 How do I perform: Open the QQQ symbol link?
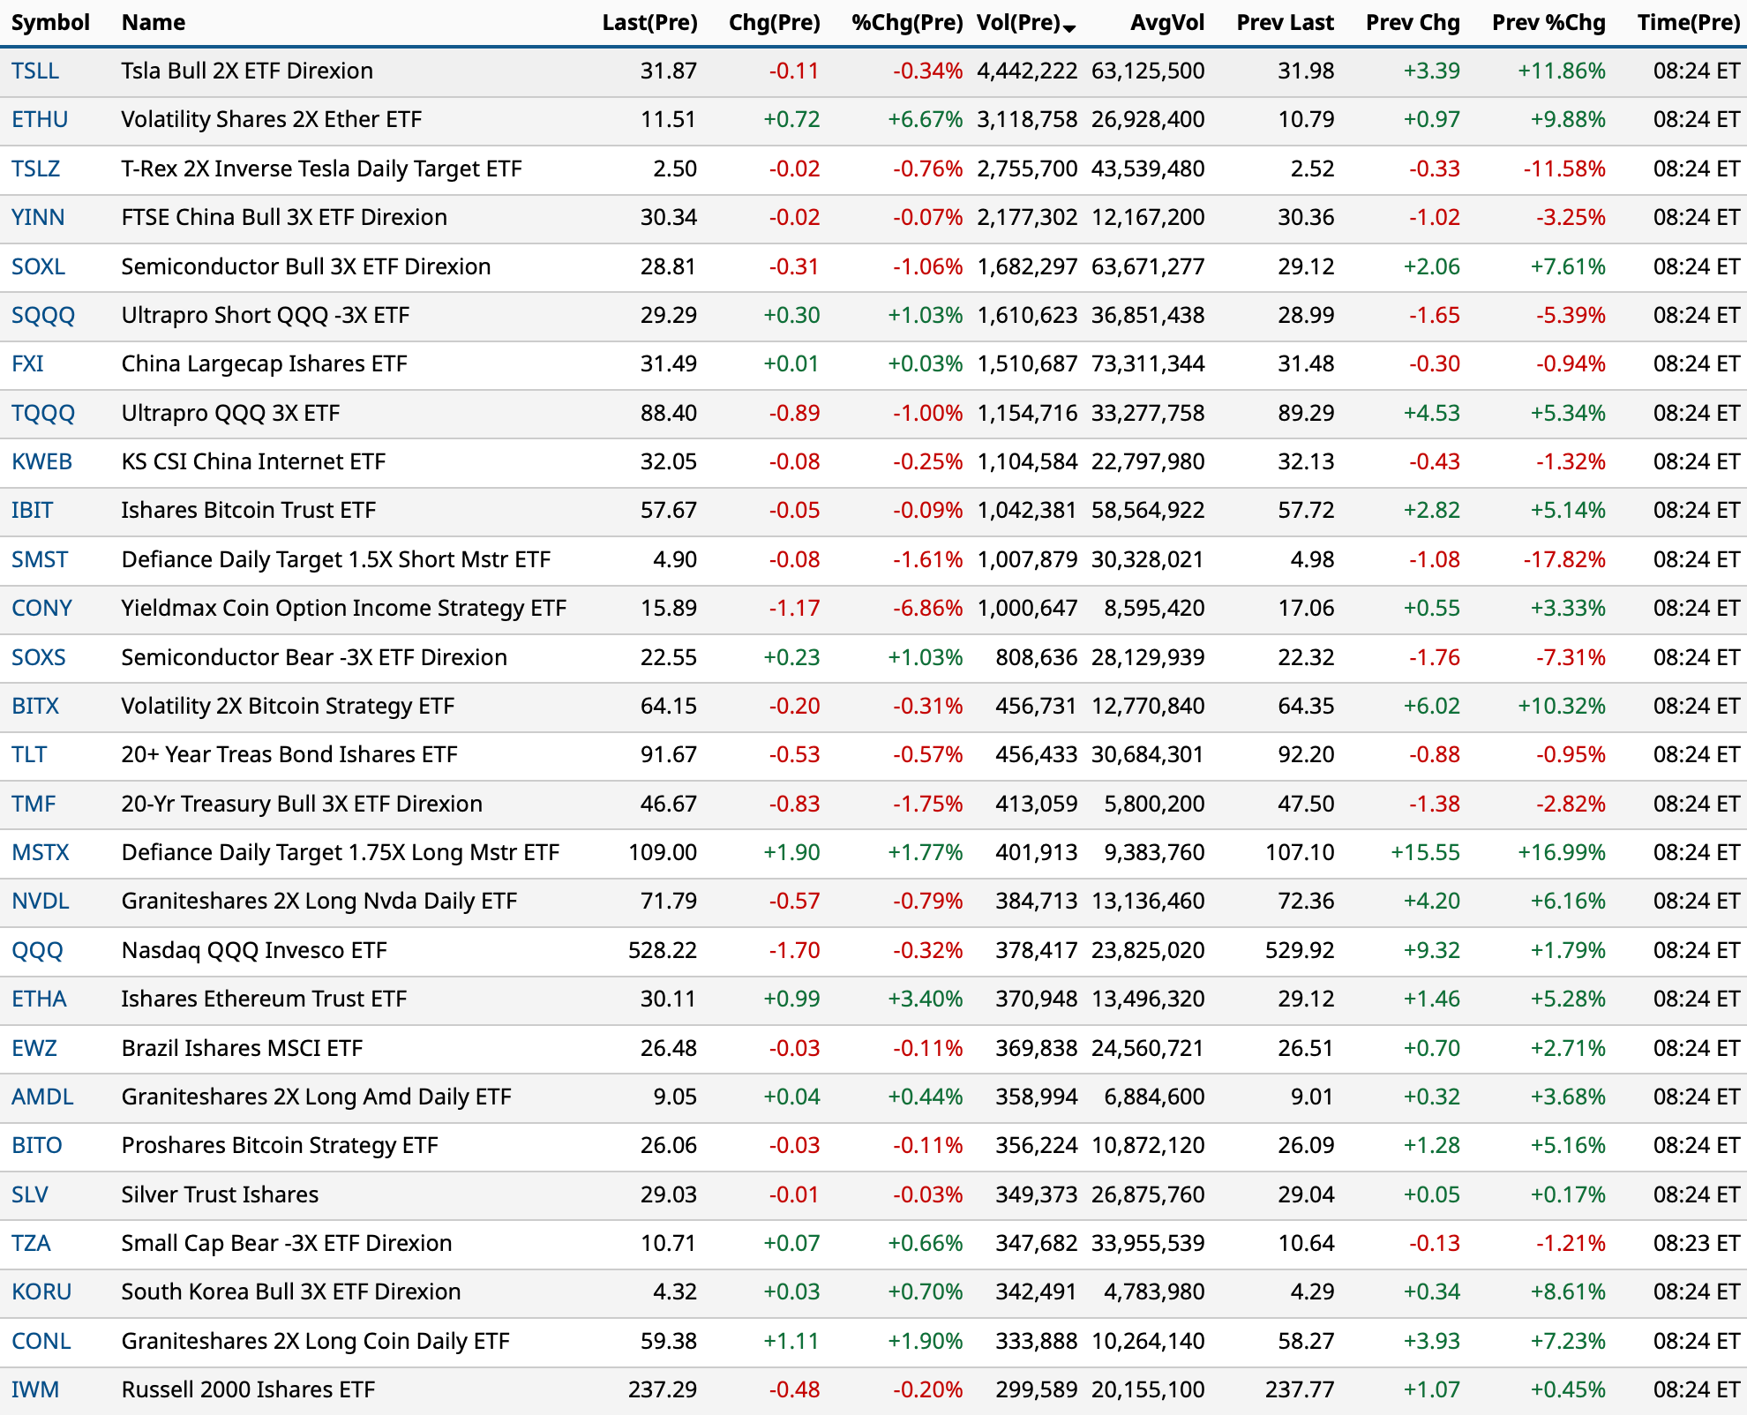pyautogui.click(x=37, y=950)
